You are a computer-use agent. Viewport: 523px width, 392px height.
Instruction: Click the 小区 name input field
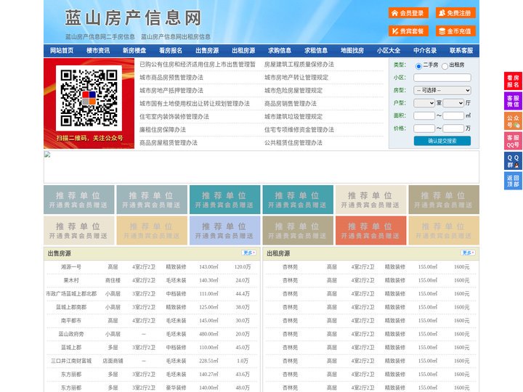coord(442,78)
